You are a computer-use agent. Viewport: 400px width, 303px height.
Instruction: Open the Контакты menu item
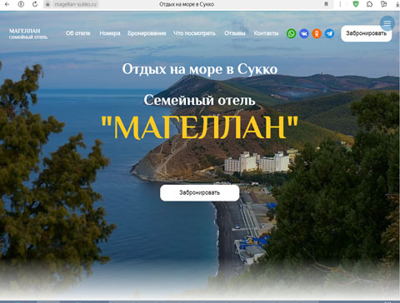point(266,33)
